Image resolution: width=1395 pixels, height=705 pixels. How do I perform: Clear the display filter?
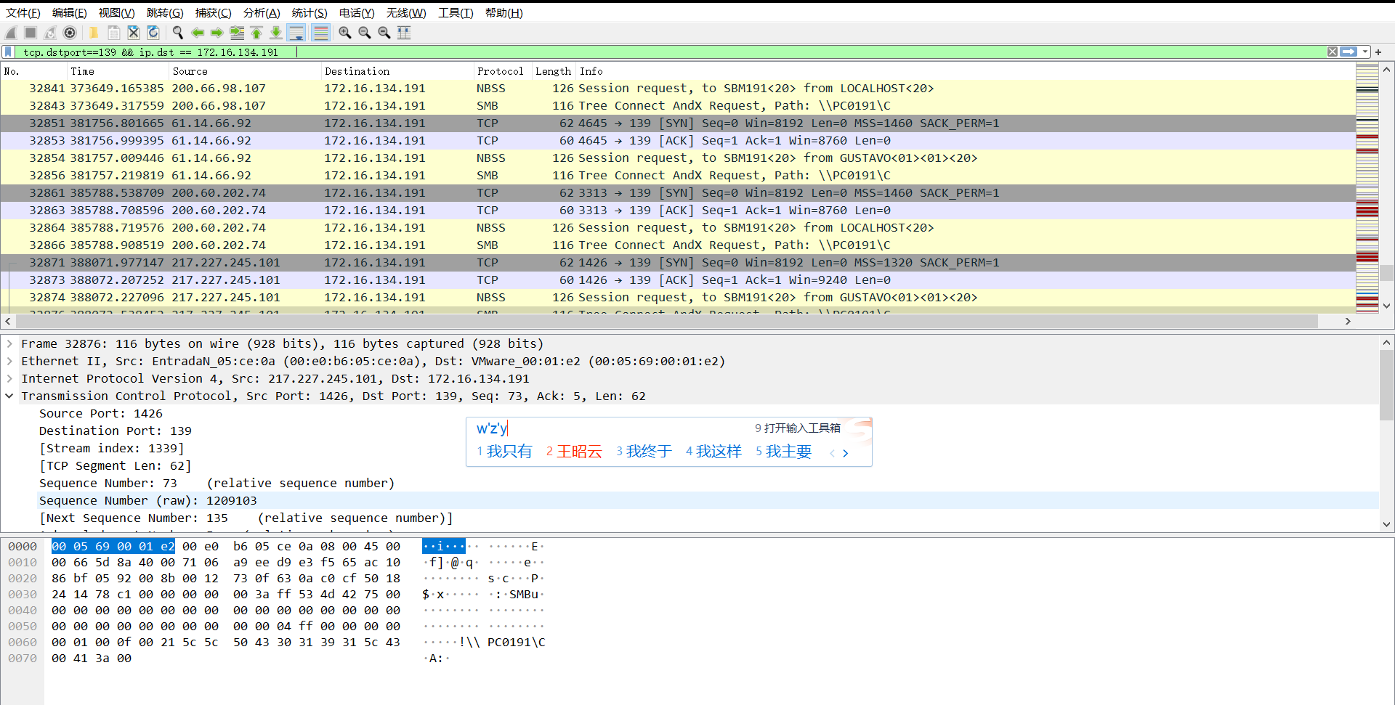point(1333,52)
